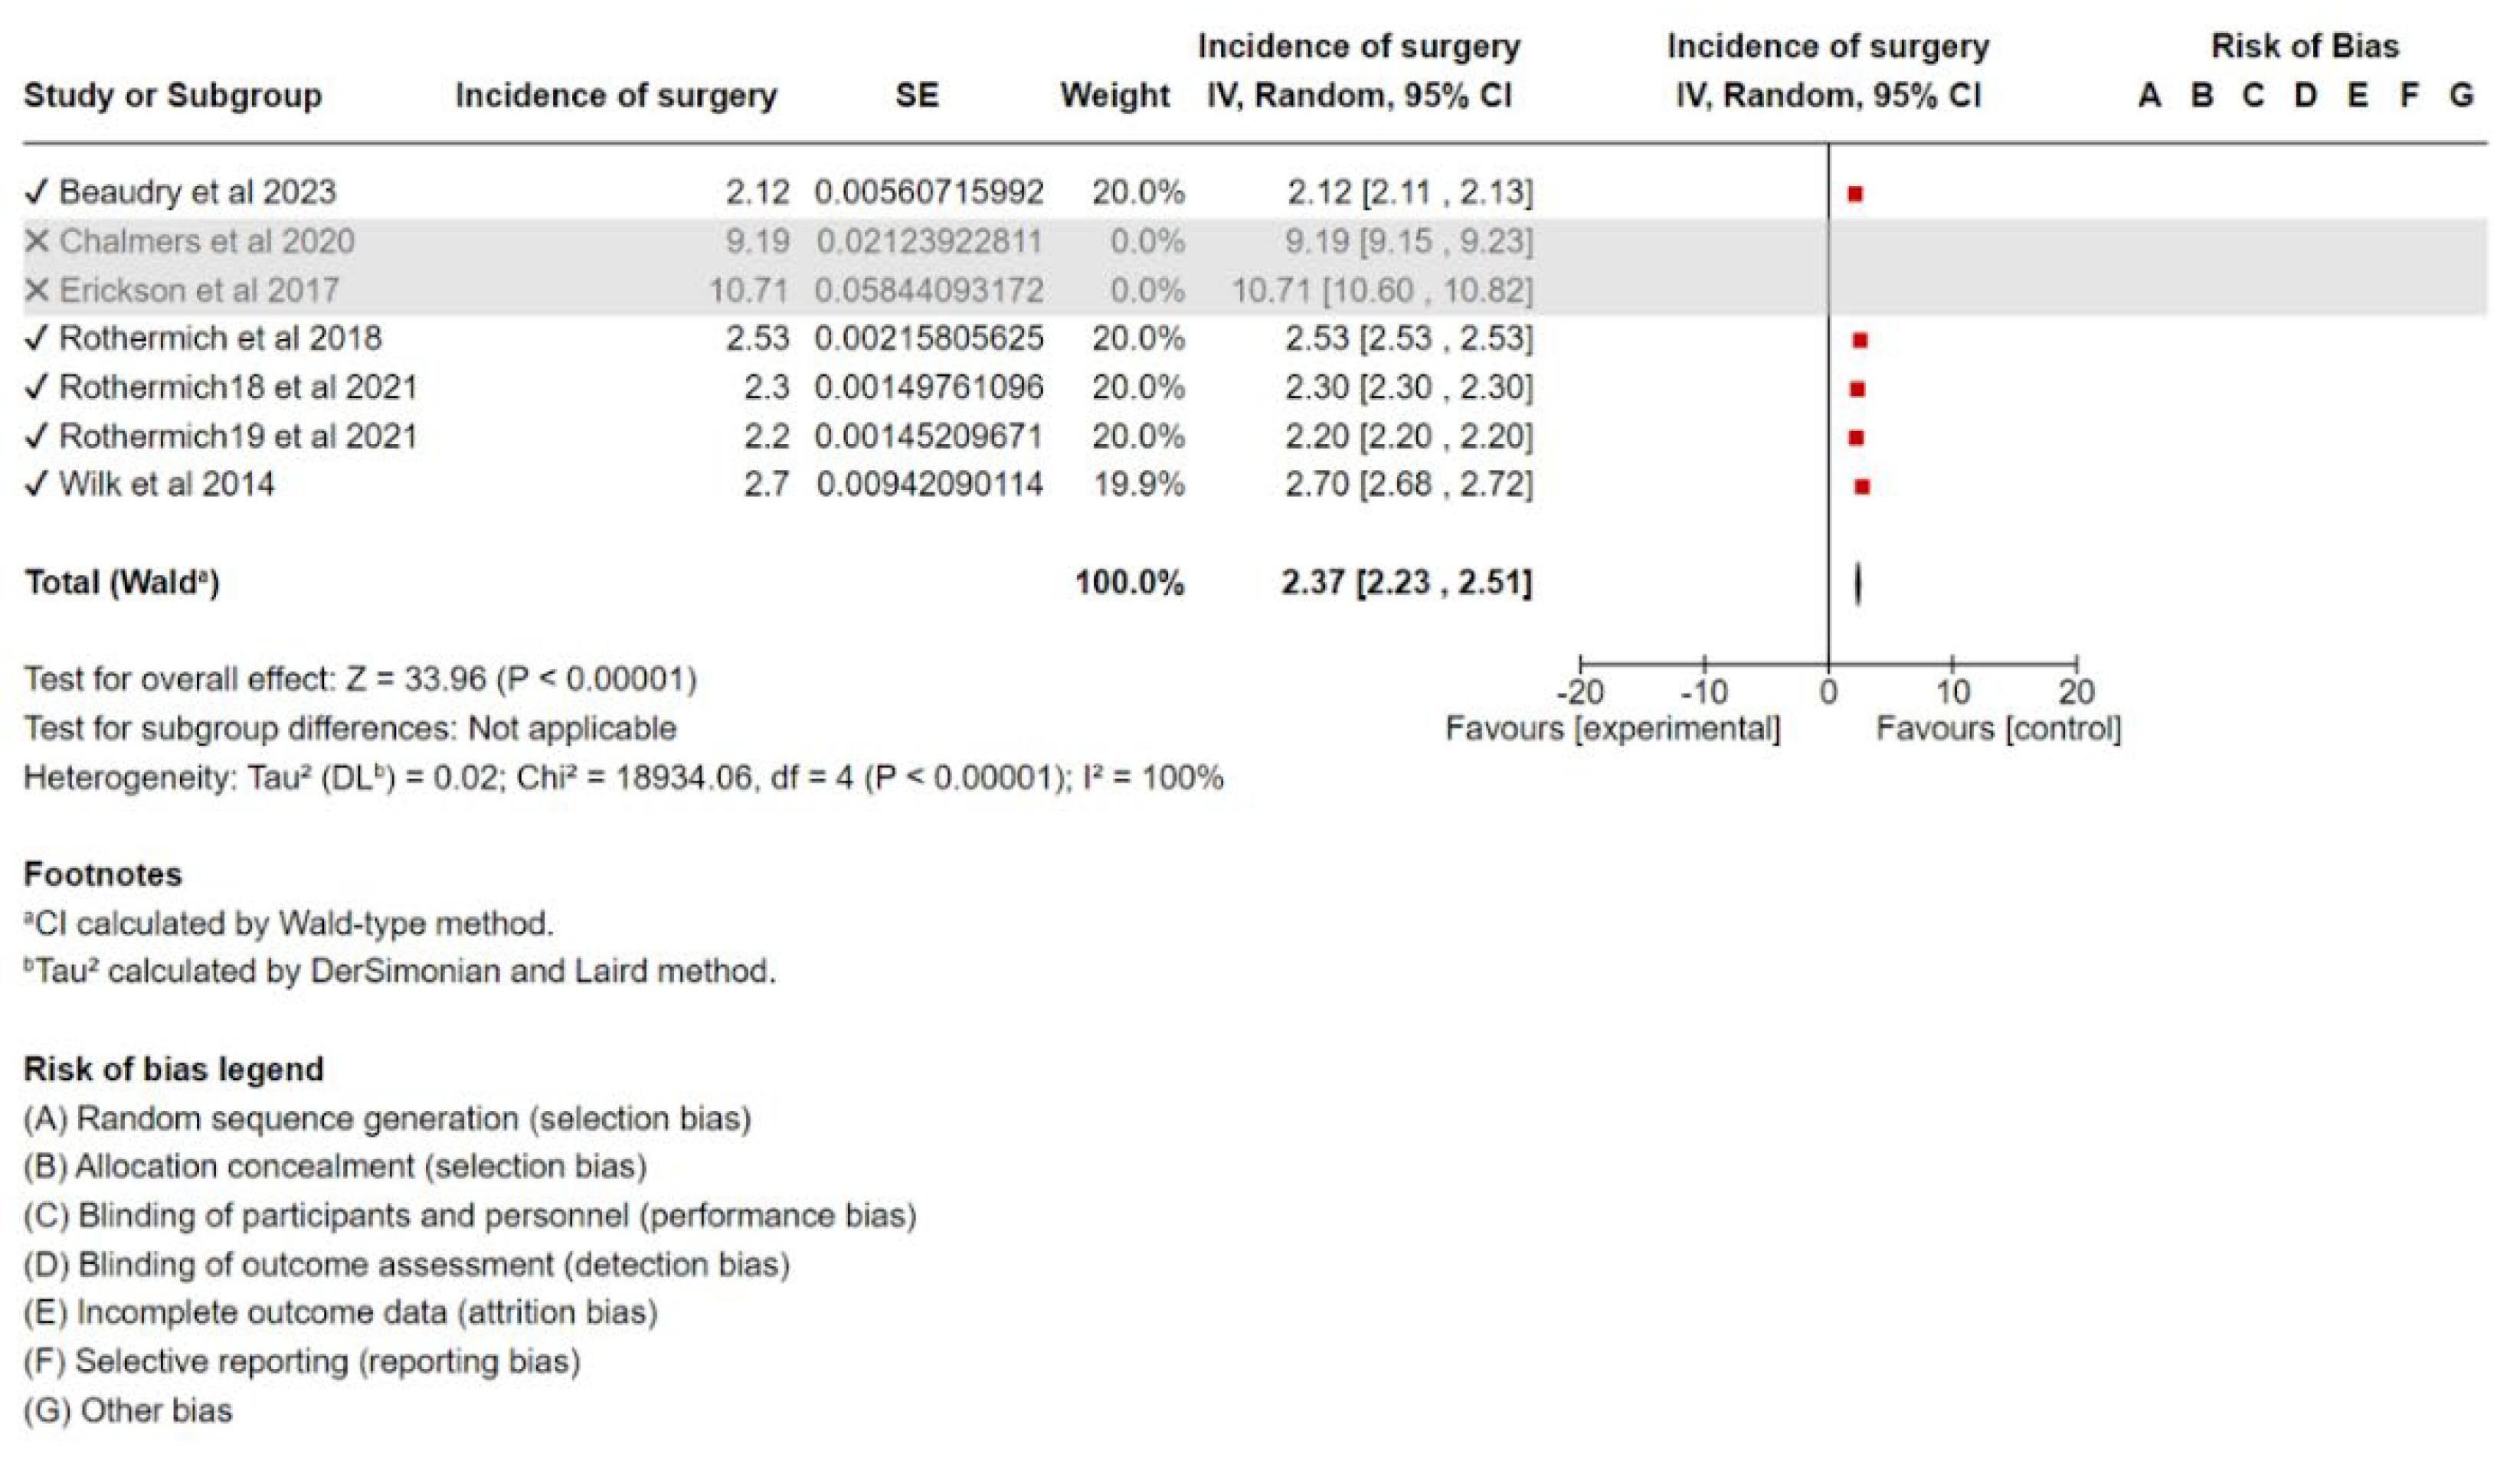Click the X mark beside Erickson et al 2017

36,290
